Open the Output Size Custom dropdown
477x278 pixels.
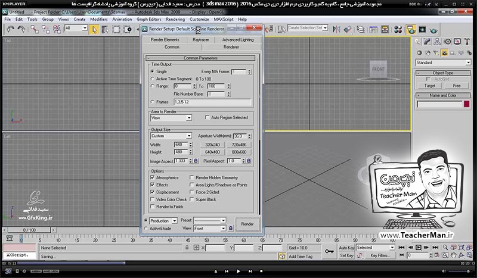pos(171,136)
